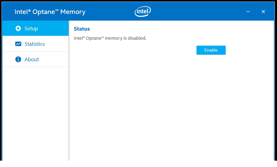Click the Intel logo in header
The height and width of the screenshot is (167, 277).
click(143, 12)
